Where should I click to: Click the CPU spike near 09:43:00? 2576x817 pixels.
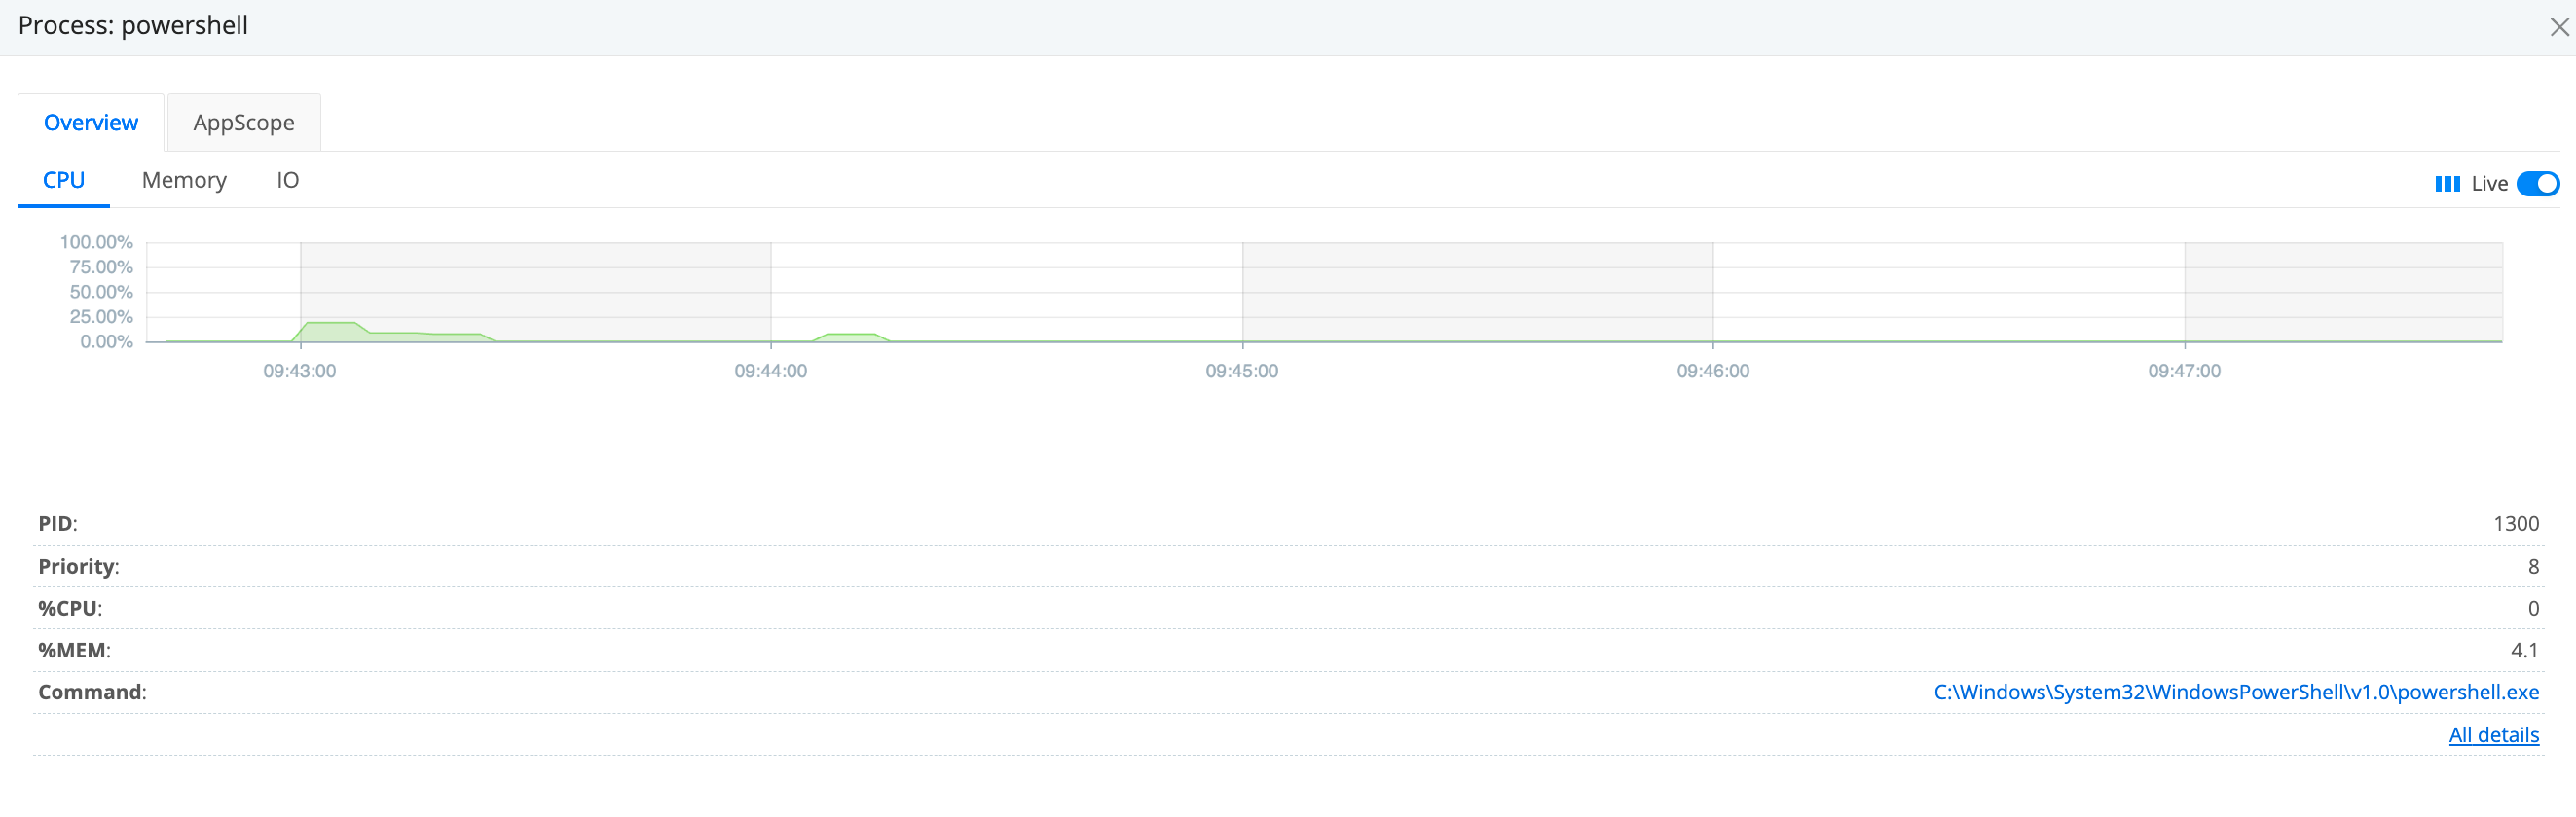331,331
